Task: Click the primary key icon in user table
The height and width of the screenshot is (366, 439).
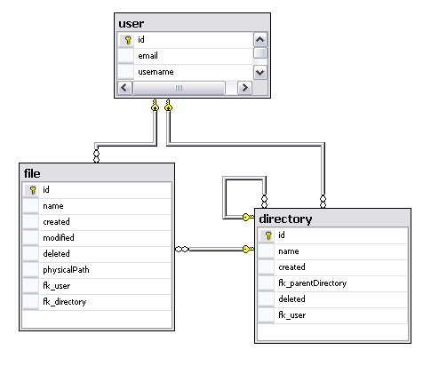Action: coord(128,40)
